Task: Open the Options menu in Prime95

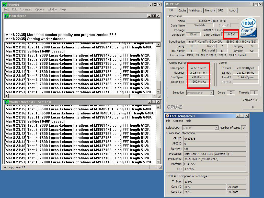Action: point(40,10)
